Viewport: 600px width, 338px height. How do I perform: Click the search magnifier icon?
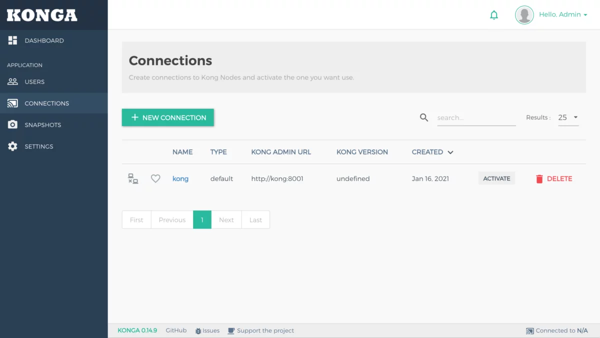coord(424,117)
